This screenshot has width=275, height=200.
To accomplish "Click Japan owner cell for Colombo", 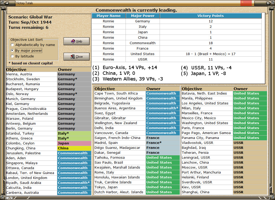I will (x=74, y=143).
